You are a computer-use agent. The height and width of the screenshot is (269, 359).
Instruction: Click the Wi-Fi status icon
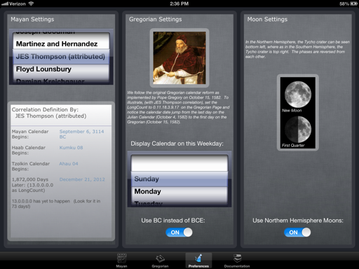[31, 4]
